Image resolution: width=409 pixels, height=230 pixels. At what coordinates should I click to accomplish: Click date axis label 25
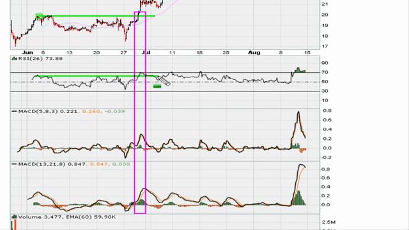(226, 52)
